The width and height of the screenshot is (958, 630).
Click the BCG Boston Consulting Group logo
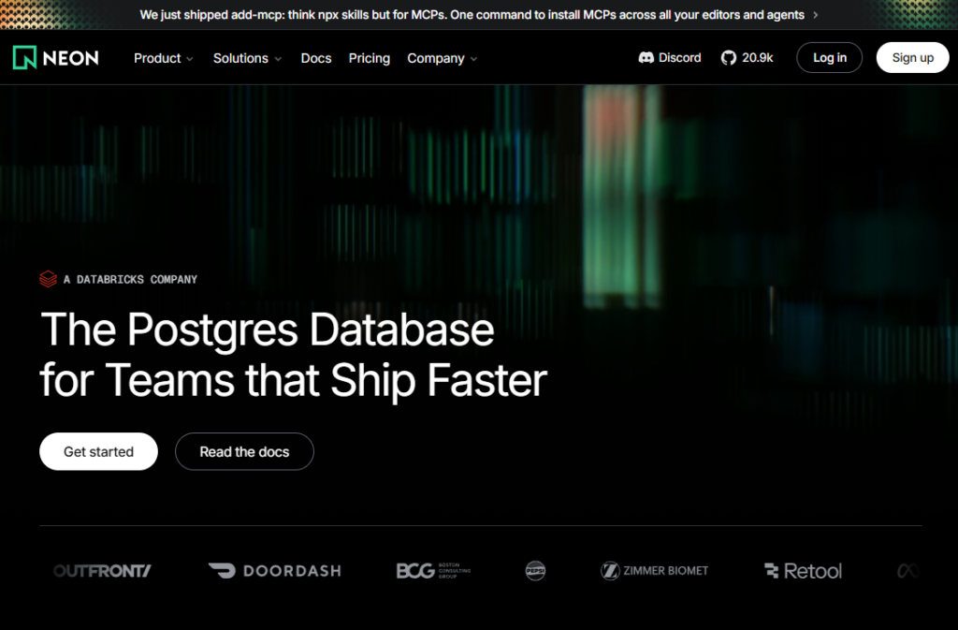[x=433, y=570]
